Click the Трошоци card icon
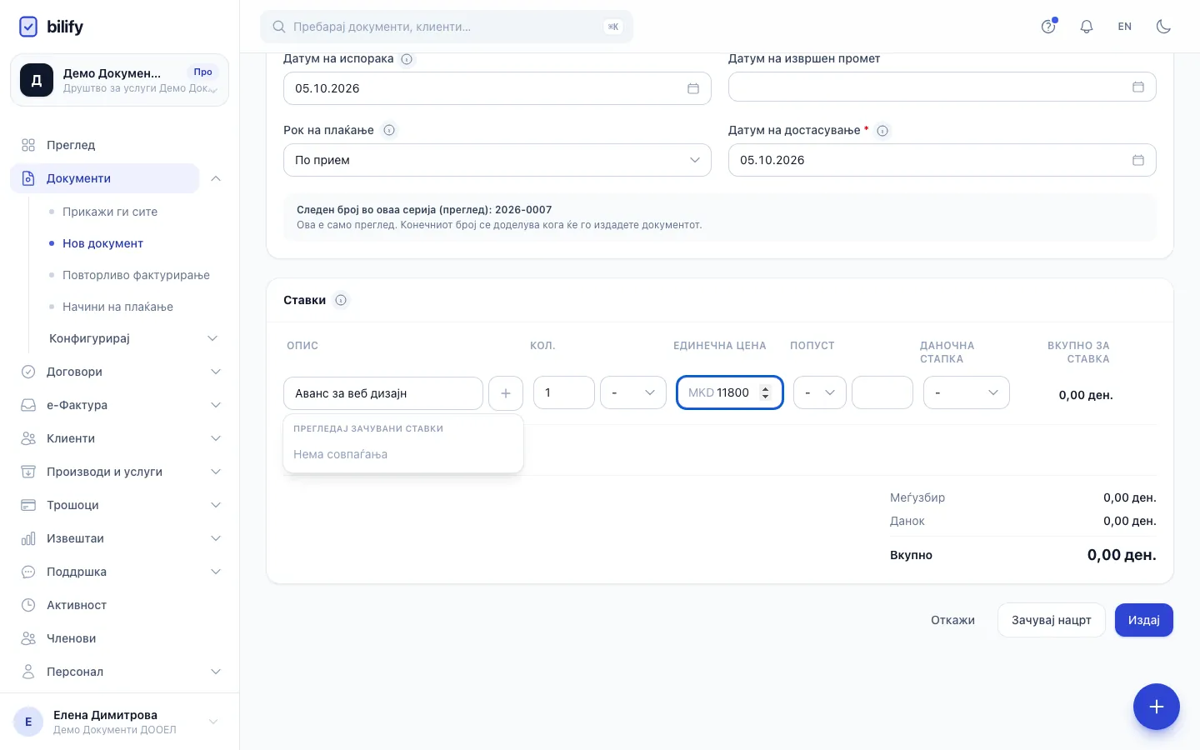The height and width of the screenshot is (750, 1200). 28,505
